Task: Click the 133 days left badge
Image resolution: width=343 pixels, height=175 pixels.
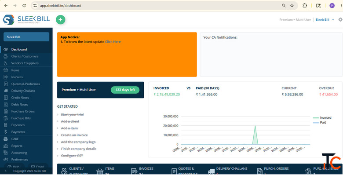Action: [x=125, y=90]
